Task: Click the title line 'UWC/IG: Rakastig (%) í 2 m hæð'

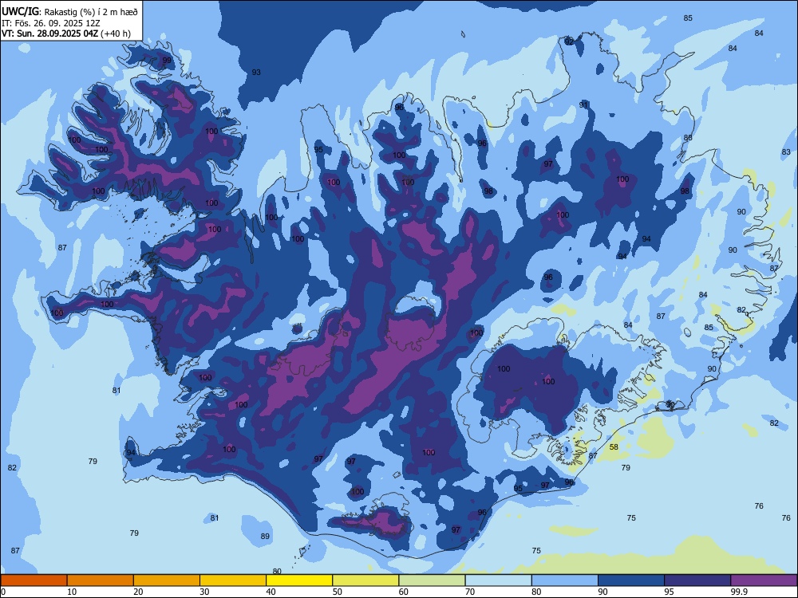Action: pos(69,12)
